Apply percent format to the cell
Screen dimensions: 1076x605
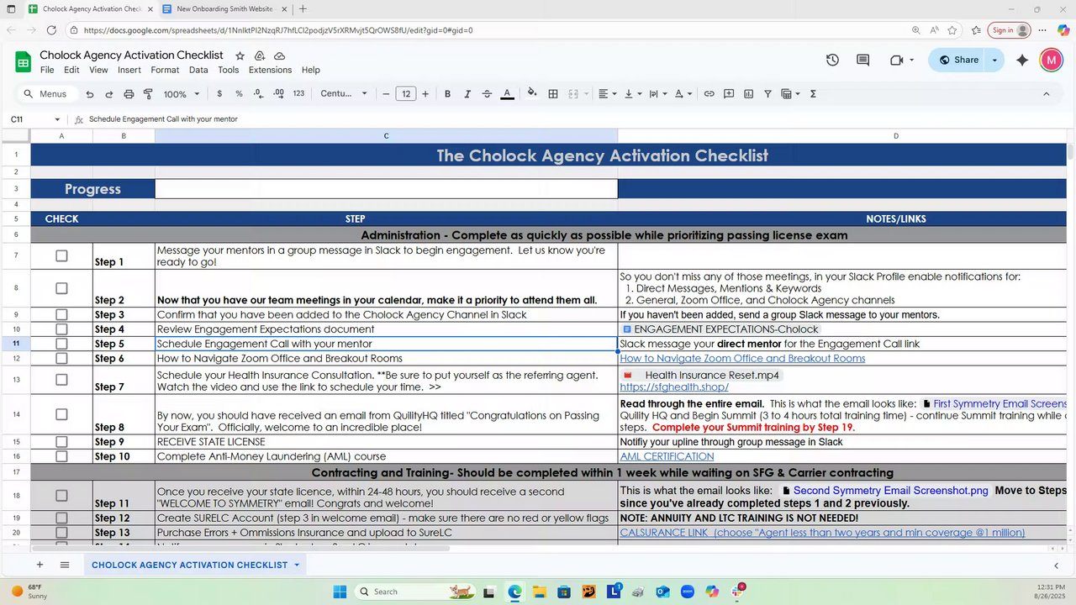click(x=239, y=94)
